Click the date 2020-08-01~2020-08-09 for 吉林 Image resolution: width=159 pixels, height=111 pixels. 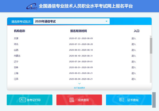click(x=81, y=67)
